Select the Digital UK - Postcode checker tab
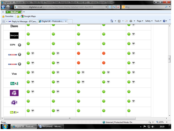The width and height of the screenshot is (174, 131). [52, 21]
